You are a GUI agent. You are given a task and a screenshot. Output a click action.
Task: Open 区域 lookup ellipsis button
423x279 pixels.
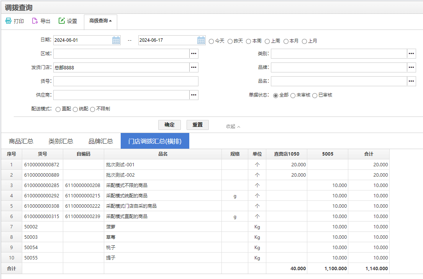(x=194, y=53)
